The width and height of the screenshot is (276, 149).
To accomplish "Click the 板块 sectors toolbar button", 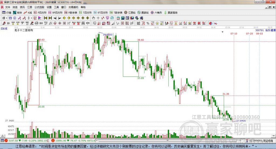I will tap(18, 13).
